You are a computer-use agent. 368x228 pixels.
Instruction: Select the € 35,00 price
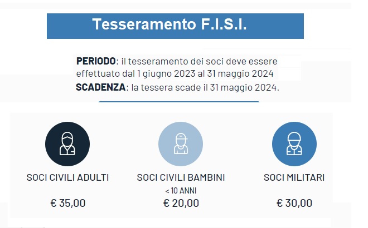(x=68, y=203)
